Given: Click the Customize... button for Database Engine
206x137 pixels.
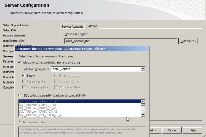Looking at the screenshot, I should coord(188,41).
